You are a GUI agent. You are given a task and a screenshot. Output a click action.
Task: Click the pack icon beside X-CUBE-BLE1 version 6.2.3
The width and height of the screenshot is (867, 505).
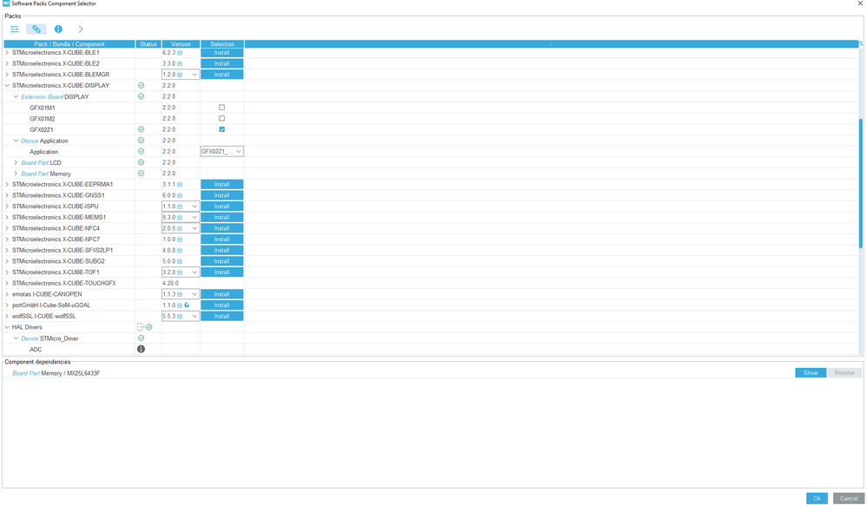click(180, 53)
